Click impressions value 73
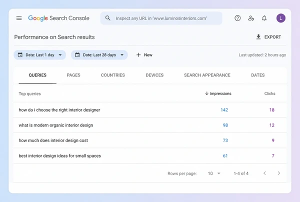Screen dimensions: 300x202 (x=225, y=140)
